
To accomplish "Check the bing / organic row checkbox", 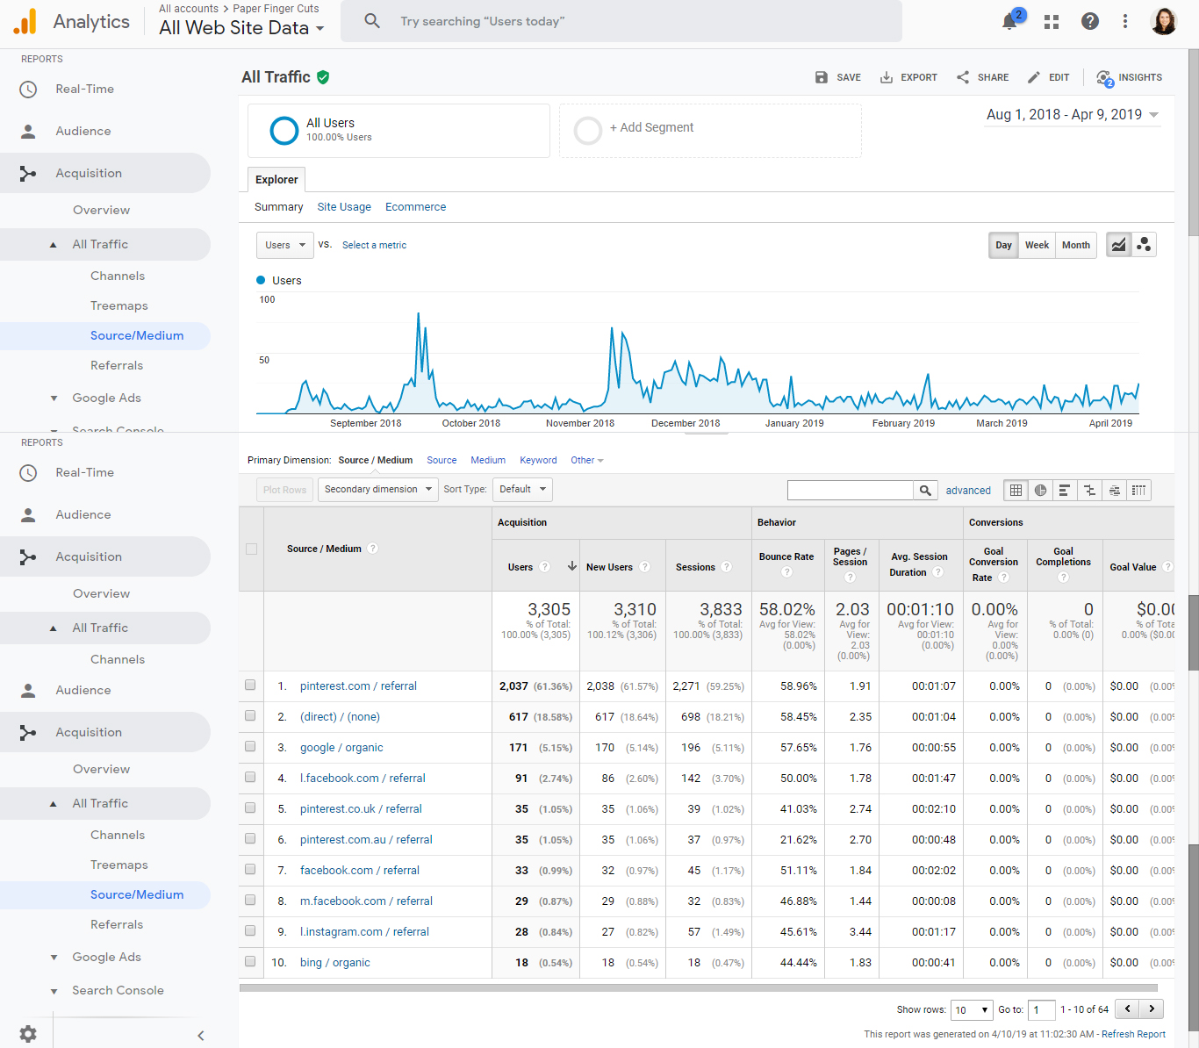I will click(x=250, y=962).
